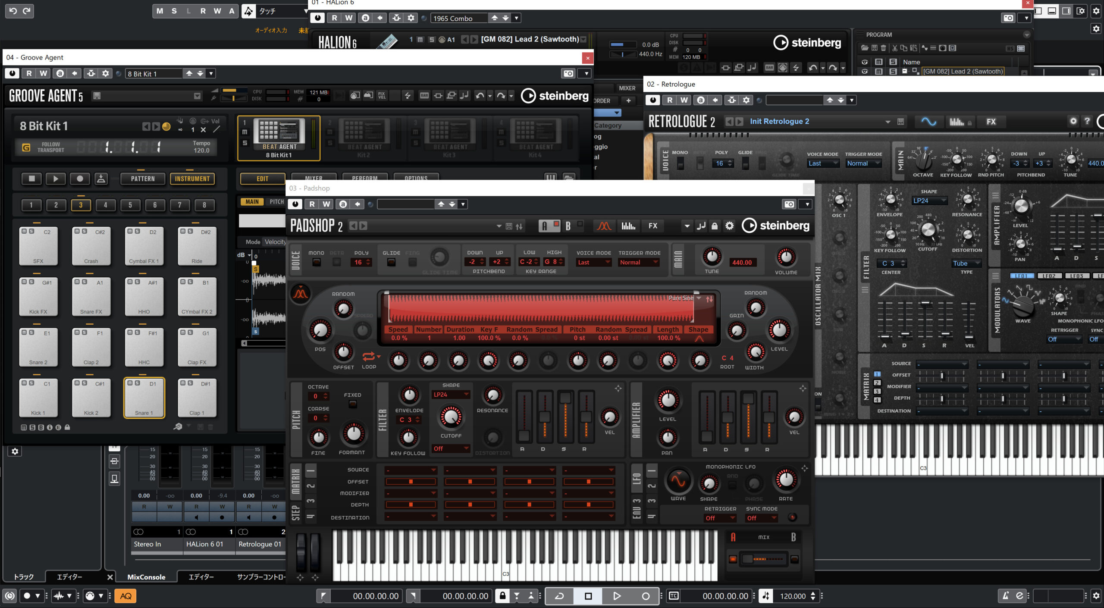This screenshot has height=608, width=1104.
Task: Toggle Padshop grain LOOP button
Action: (x=369, y=357)
